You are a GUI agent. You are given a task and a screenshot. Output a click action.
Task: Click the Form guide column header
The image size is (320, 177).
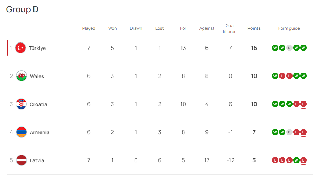(289, 28)
